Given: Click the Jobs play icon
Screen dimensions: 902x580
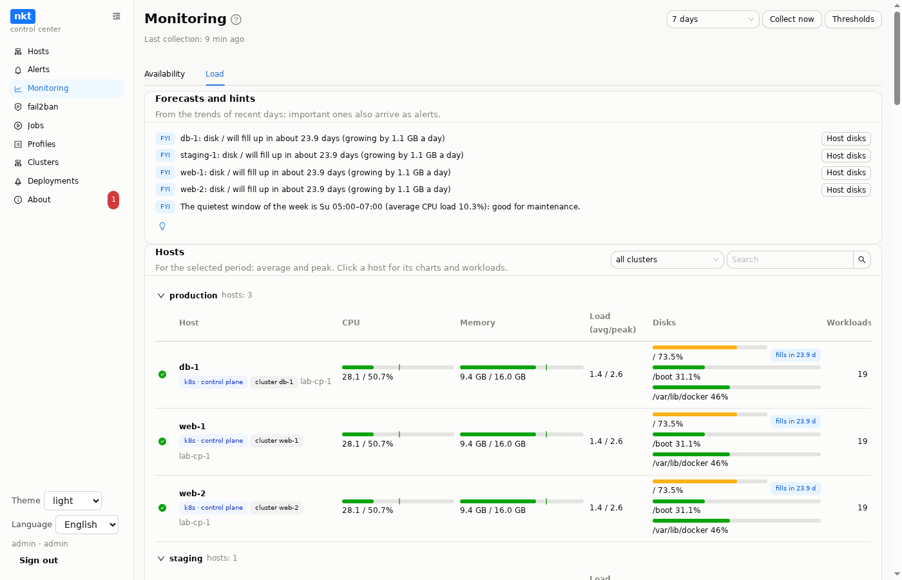Looking at the screenshot, I should click(x=18, y=126).
